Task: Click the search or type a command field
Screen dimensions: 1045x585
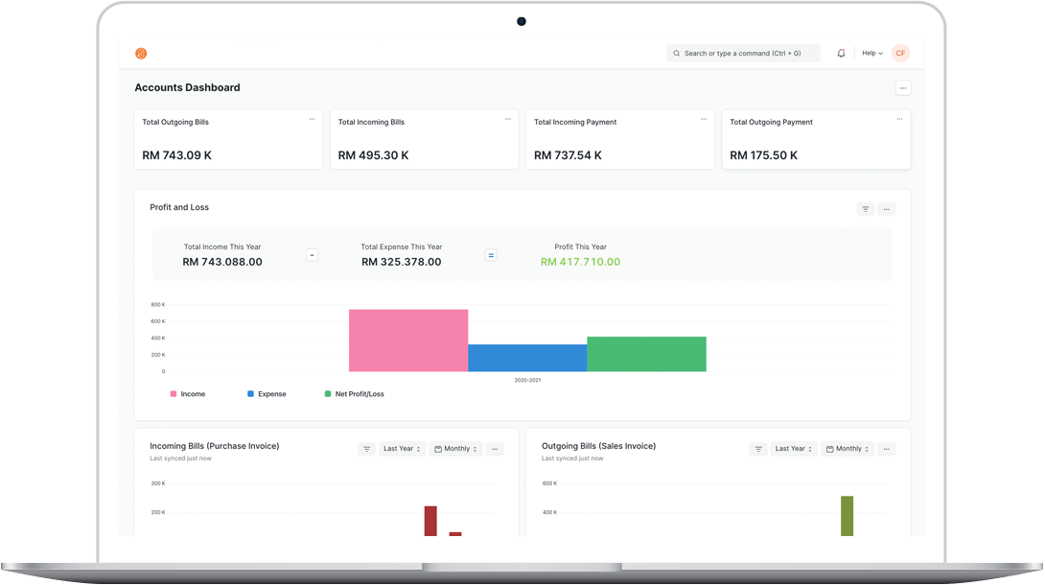Action: 743,54
